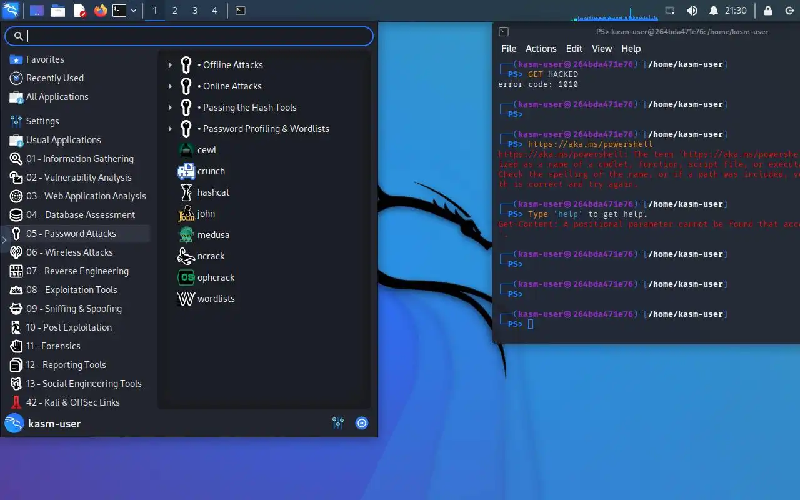
Task: Open the terminal launcher dropdown arrow
Action: [134, 11]
